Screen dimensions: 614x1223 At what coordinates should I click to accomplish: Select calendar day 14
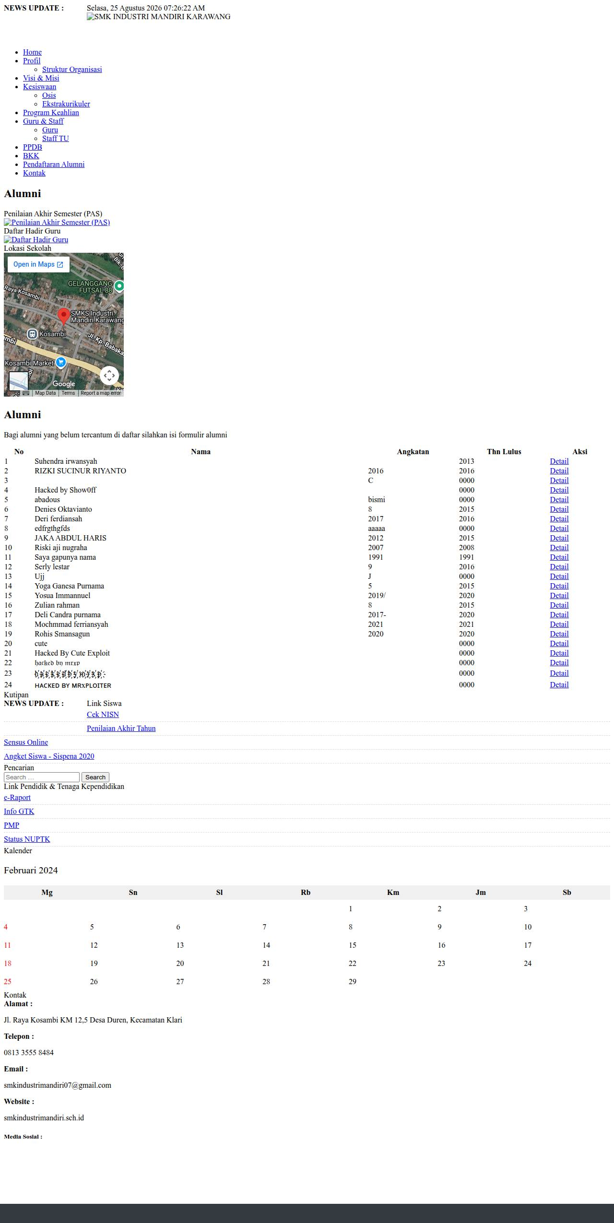266,945
